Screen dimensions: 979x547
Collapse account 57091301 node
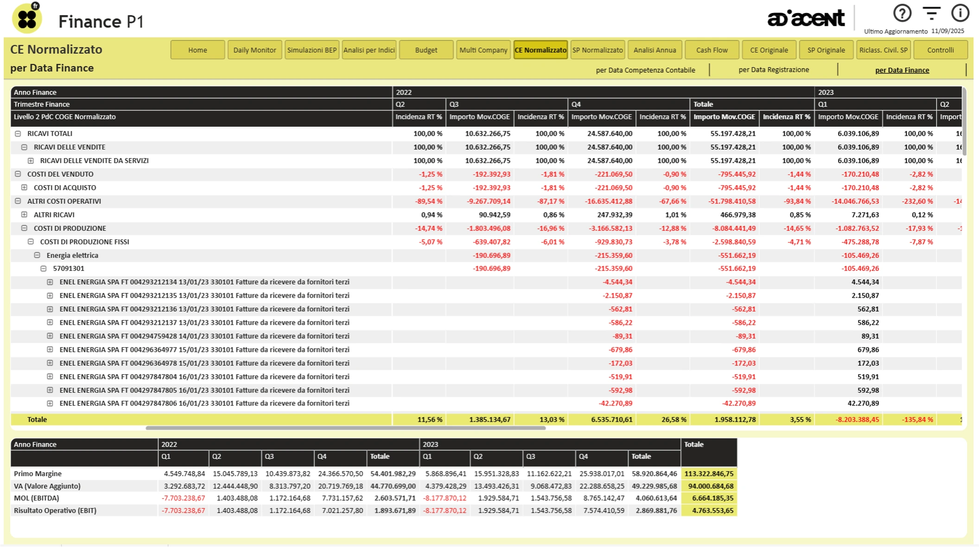pos(44,268)
